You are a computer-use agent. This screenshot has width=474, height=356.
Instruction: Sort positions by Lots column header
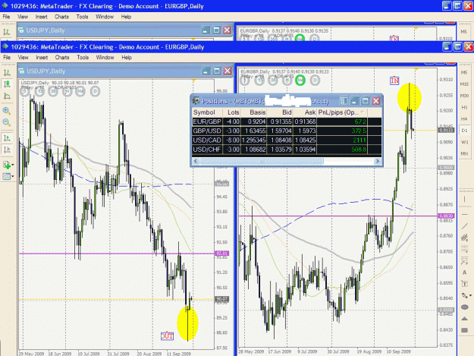point(231,112)
